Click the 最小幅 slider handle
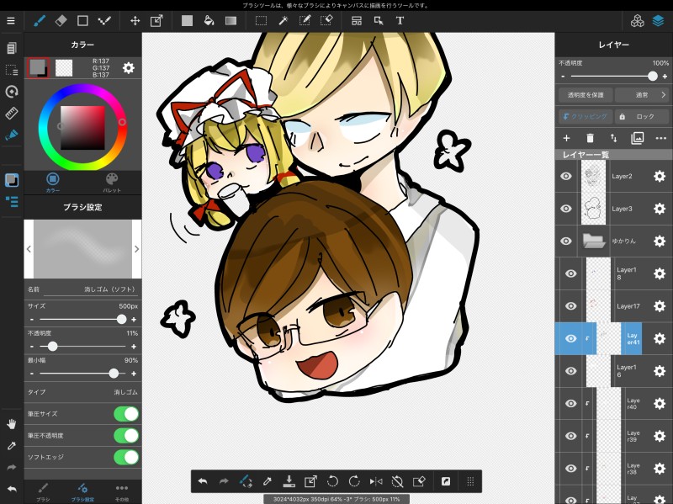 [x=114, y=374]
